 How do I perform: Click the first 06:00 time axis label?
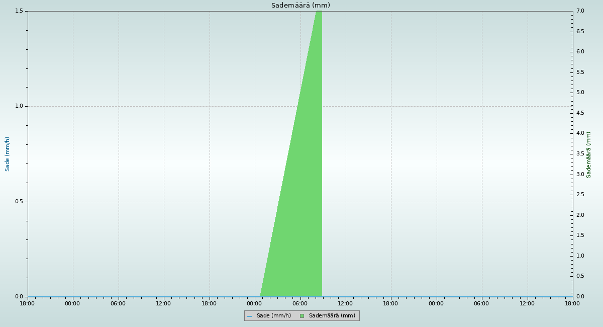click(118, 303)
